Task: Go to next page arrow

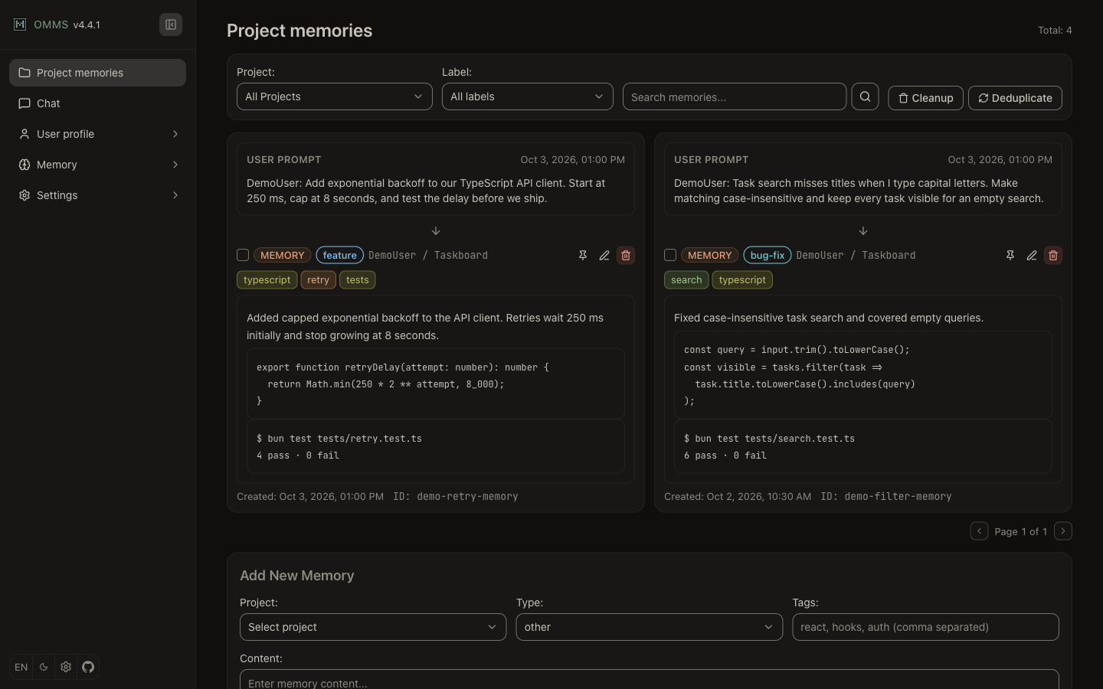Action: (x=1063, y=531)
